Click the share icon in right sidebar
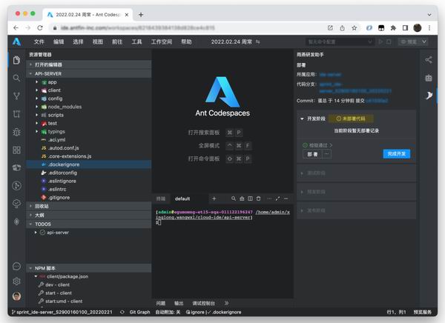This screenshot has height=323, width=445. [x=429, y=60]
